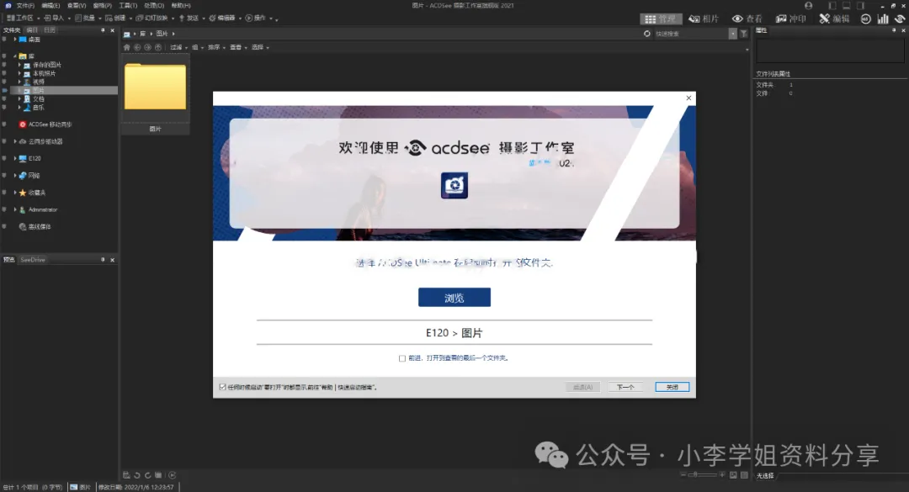Open the 操作 actions dropdown

(x=258, y=18)
